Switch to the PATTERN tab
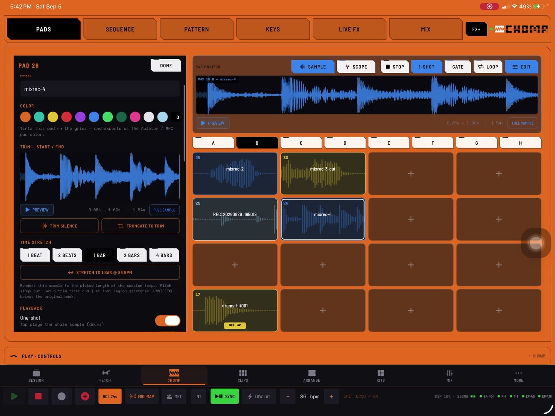The height and width of the screenshot is (416, 555). tap(196, 29)
